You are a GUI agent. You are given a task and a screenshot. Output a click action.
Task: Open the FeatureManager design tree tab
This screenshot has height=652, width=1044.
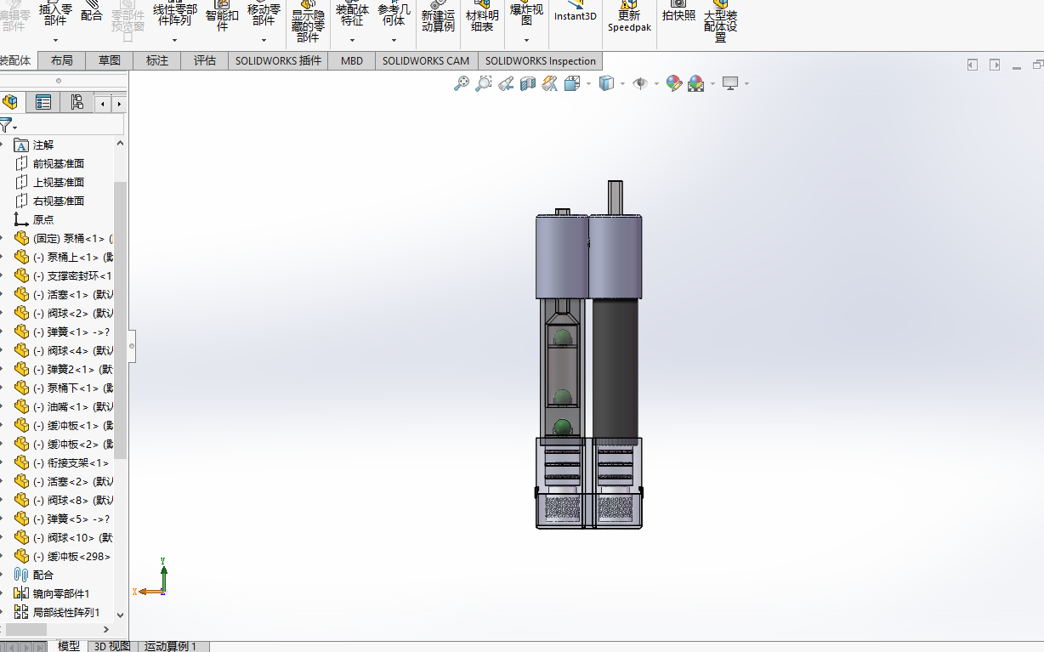point(11,103)
